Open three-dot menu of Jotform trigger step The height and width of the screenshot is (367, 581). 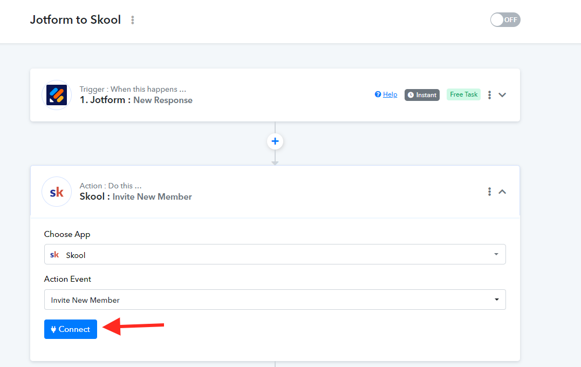tap(489, 95)
